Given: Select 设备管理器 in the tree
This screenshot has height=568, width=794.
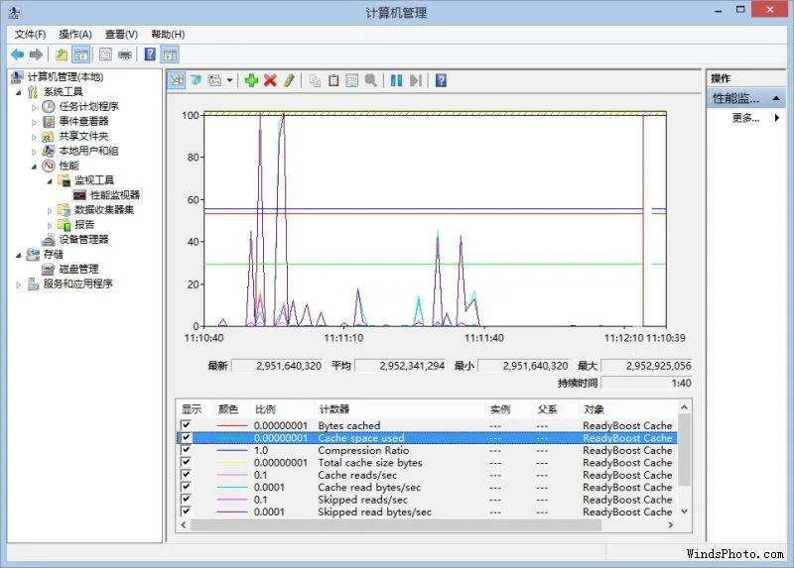Looking at the screenshot, I should (83, 239).
